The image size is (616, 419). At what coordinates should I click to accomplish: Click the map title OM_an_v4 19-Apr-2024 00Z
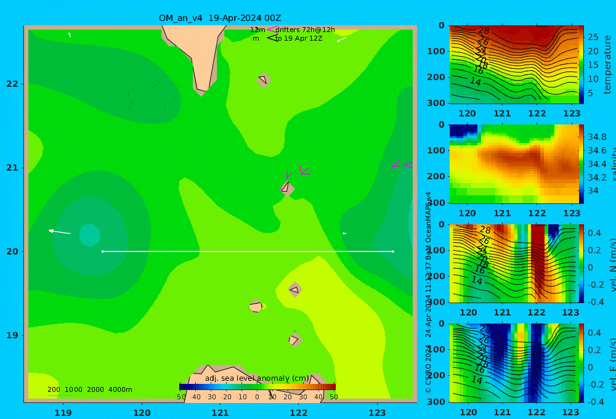point(220,18)
